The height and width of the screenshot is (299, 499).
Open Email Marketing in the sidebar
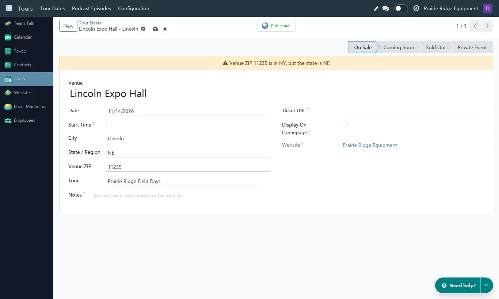point(27,106)
